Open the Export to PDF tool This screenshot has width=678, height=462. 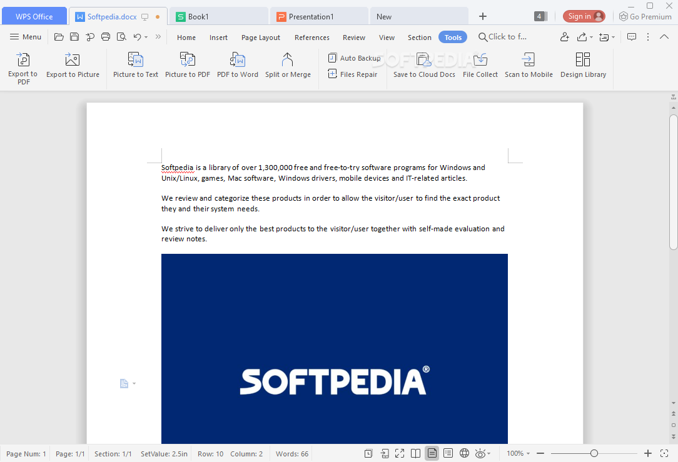[x=23, y=68]
